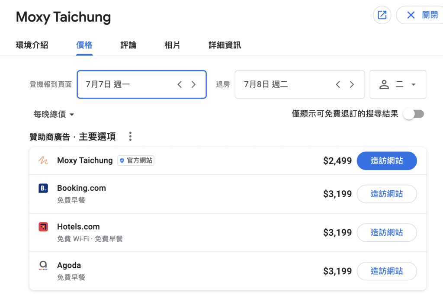Switch to the 環境介紹 tab
Image resolution: width=443 pixels, height=298 pixels.
coord(32,45)
